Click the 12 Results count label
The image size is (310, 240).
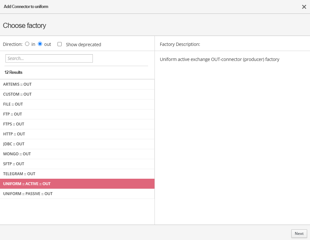[13, 73]
